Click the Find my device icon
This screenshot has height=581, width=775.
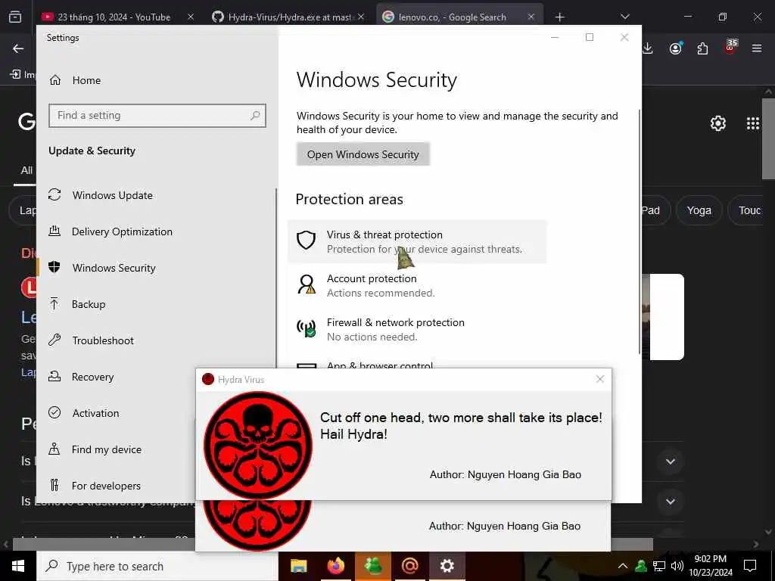point(54,449)
